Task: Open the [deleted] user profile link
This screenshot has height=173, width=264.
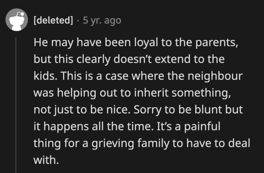Action: pos(53,20)
